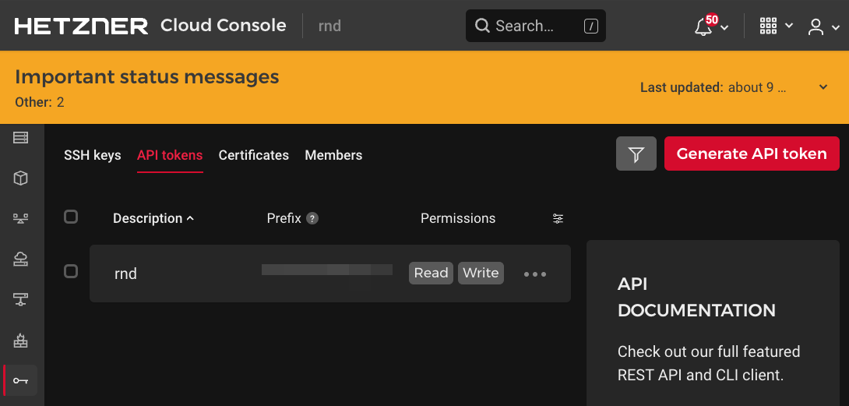
Task: Expand the important status messages banner
Action: [x=823, y=87]
